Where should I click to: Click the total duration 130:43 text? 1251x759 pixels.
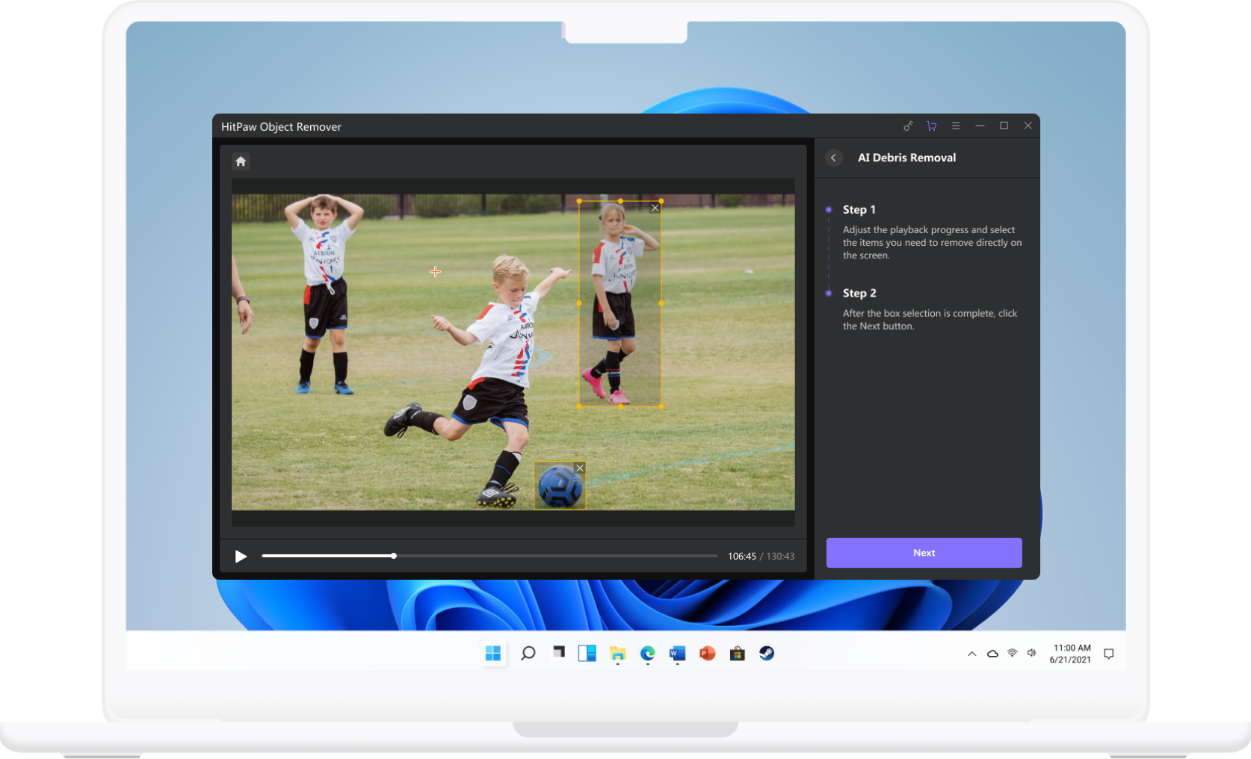(780, 557)
